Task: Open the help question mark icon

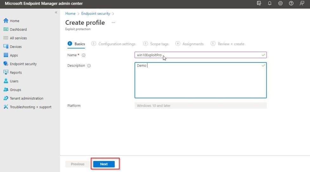Action: pos(291,3)
